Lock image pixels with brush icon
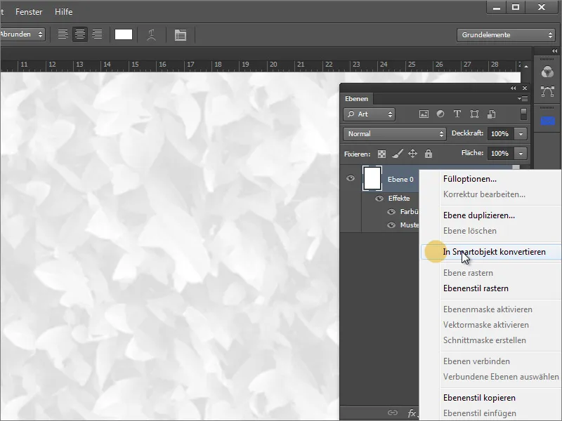Image resolution: width=562 pixels, height=421 pixels. point(397,154)
